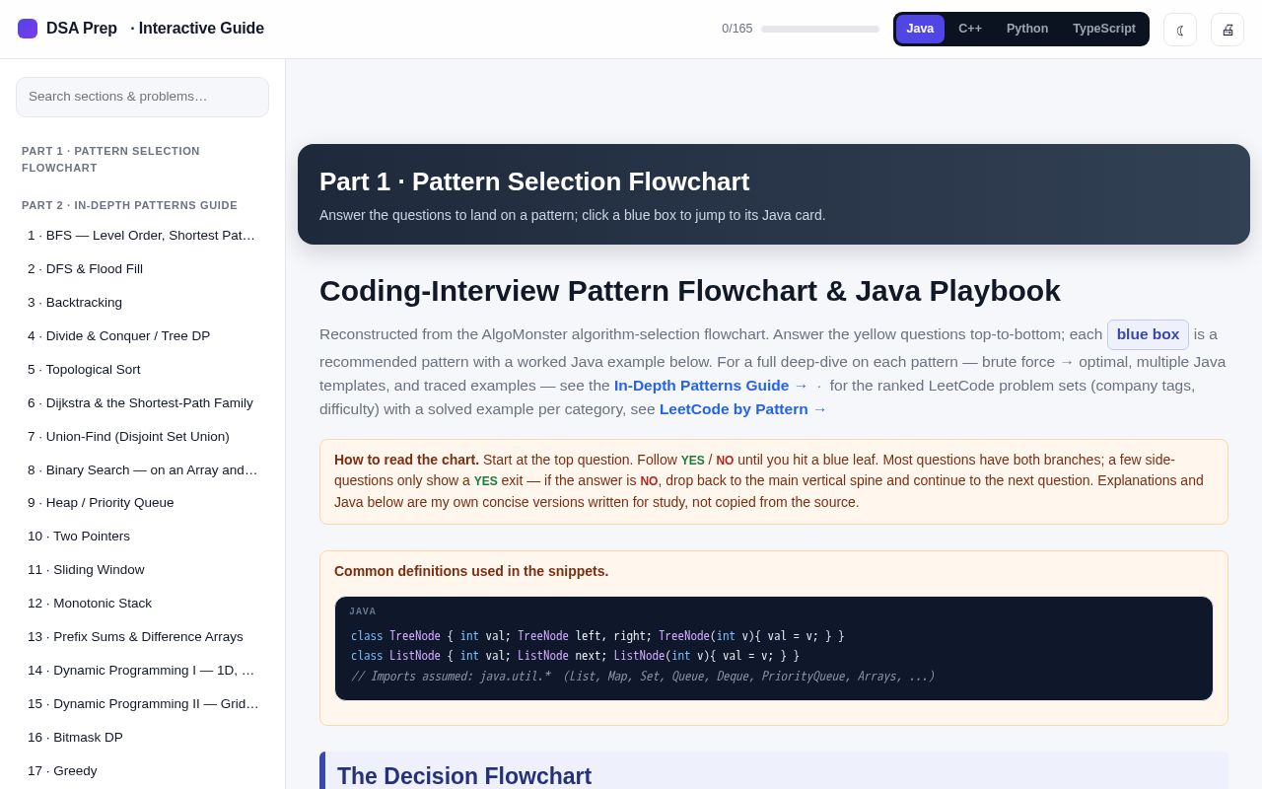Click the Interactive Guide header title

coord(197,29)
